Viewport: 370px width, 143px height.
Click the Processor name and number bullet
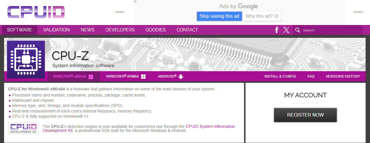tap(79, 95)
